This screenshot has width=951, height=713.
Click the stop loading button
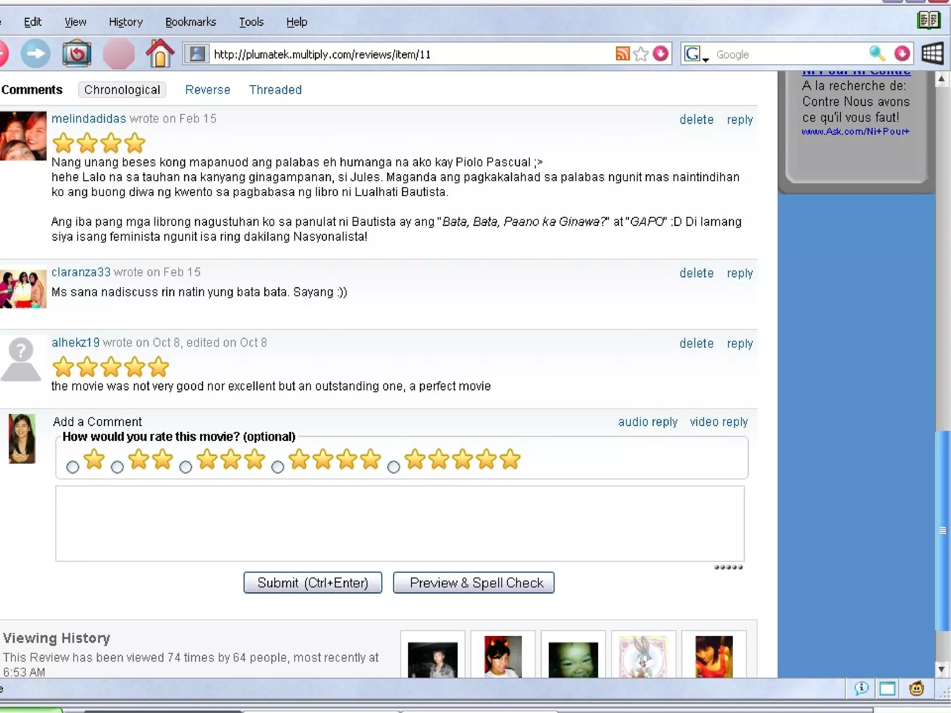118,54
